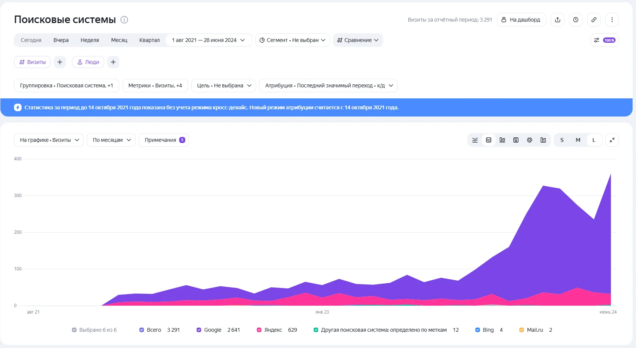Select the Неделя period tab

(90, 40)
